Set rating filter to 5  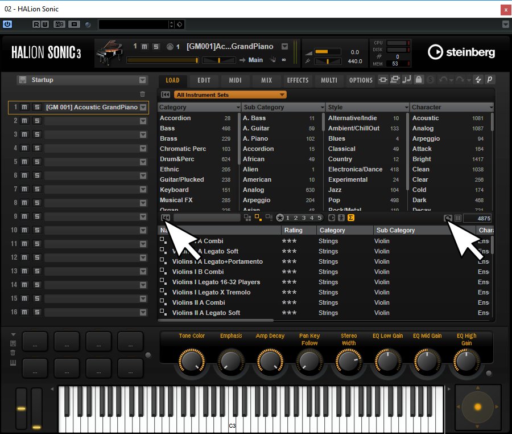pyautogui.click(x=319, y=218)
